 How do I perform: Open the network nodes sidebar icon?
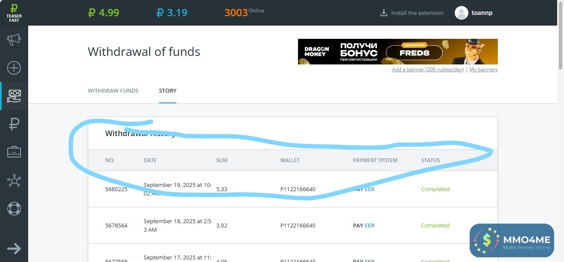[14, 180]
